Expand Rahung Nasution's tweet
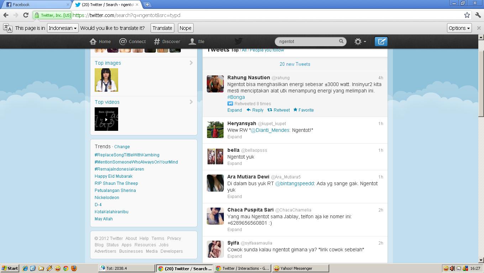484x273 pixels. point(235,110)
